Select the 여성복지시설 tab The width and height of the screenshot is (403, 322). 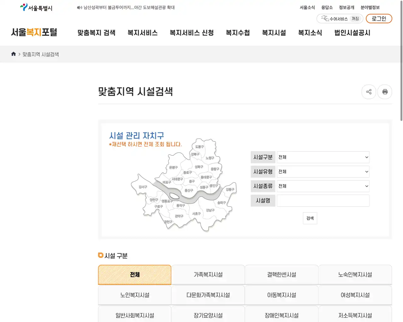click(x=355, y=295)
